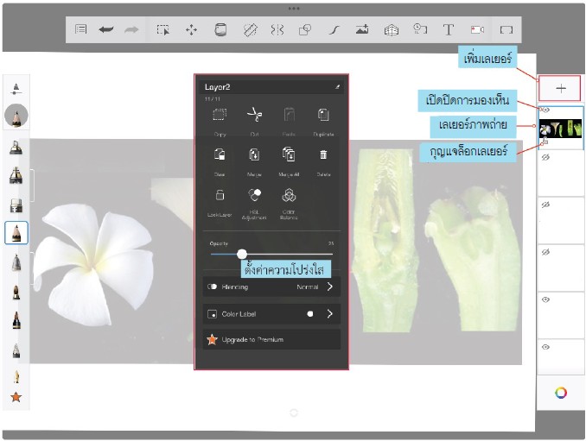Click the Cut scissors icon in Layer2 menu
586x441 pixels.
(254, 115)
